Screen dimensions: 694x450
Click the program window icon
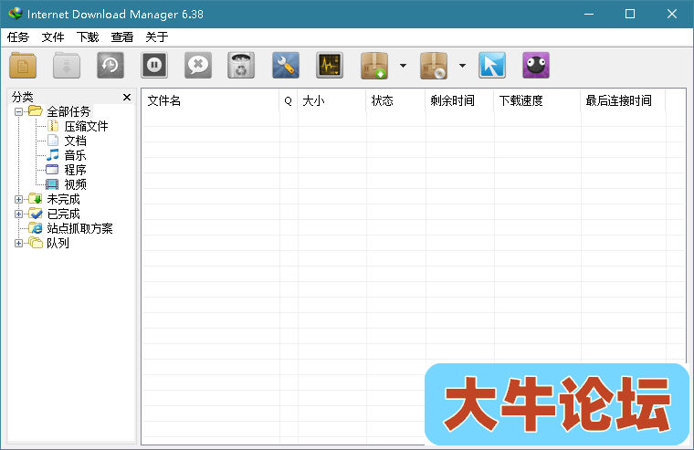(52, 170)
